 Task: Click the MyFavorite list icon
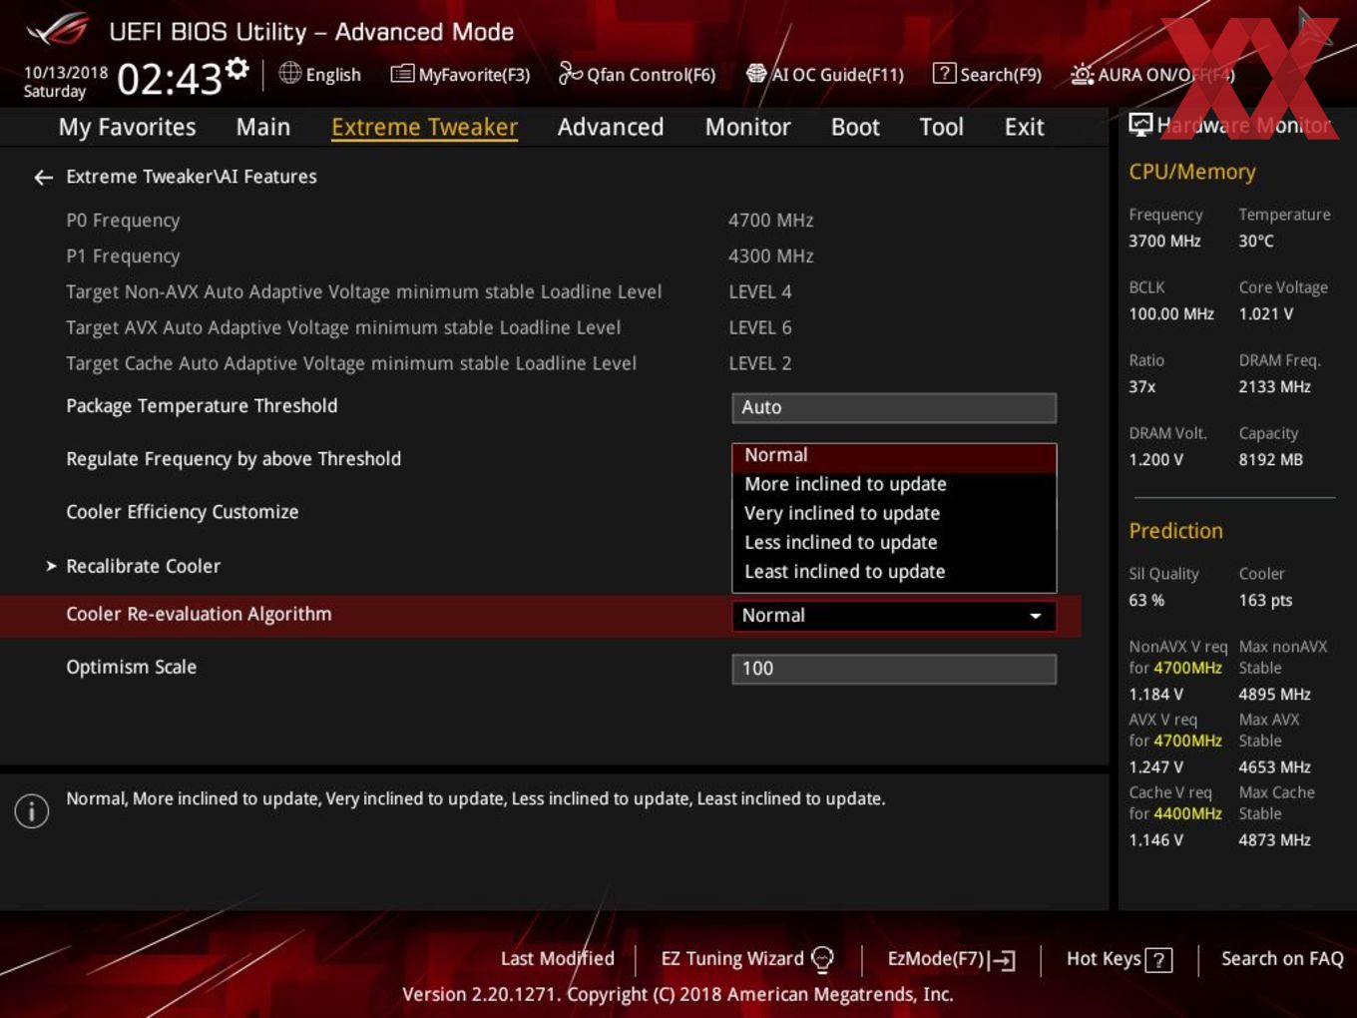[402, 73]
